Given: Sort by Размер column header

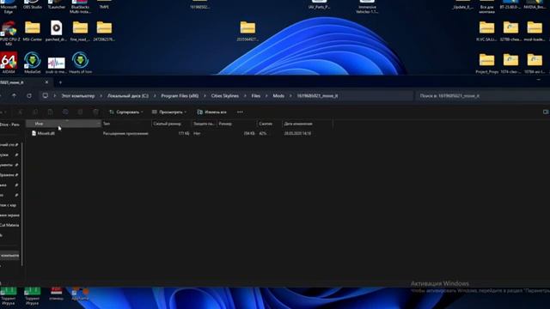Looking at the screenshot, I should pyautogui.click(x=237, y=124).
